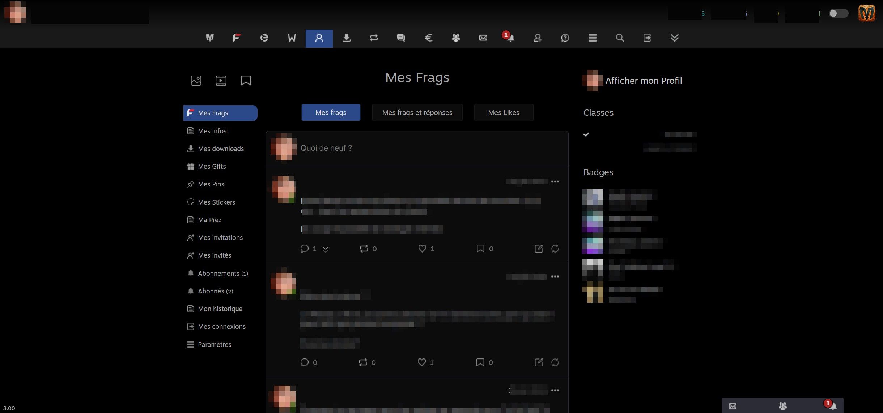Click the search magnifier icon

click(620, 38)
